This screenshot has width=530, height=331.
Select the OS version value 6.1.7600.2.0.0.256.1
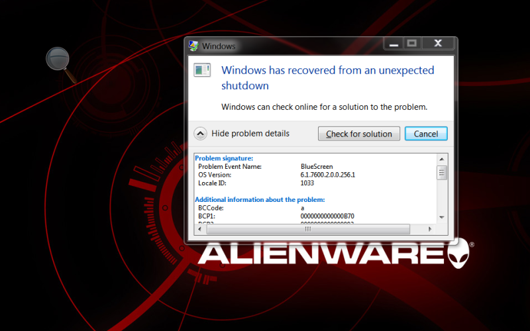(x=327, y=175)
